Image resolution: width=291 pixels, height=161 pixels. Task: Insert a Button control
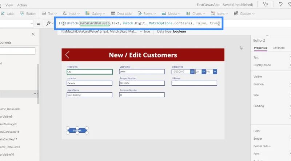(x=28, y=13)
